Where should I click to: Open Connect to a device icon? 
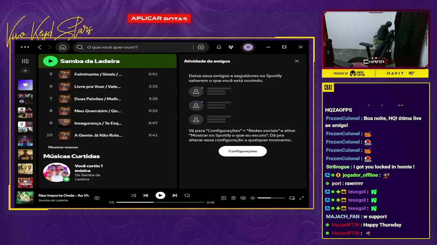point(243,198)
